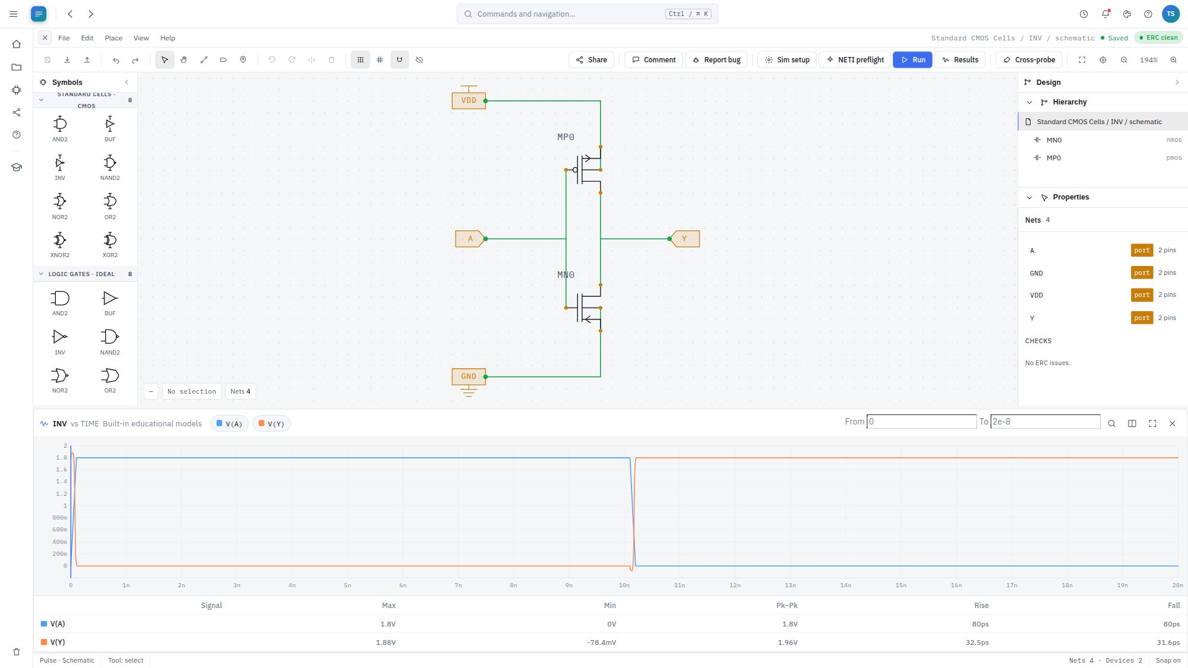The image size is (1188, 668).
Task: Toggle the dot grid display
Action: 360,60
